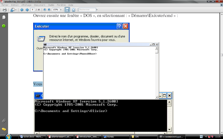This screenshot has width=223, height=139.
Task: Switch to Introduction_Java taskbar button
Action: click(88, 137)
